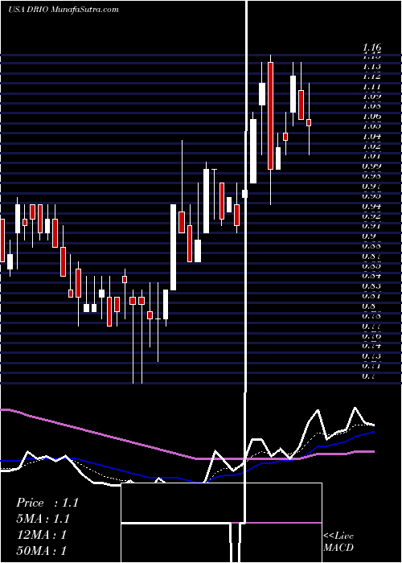Click the 1.05 price axis label
This screenshot has width=402, height=563.
371,126
